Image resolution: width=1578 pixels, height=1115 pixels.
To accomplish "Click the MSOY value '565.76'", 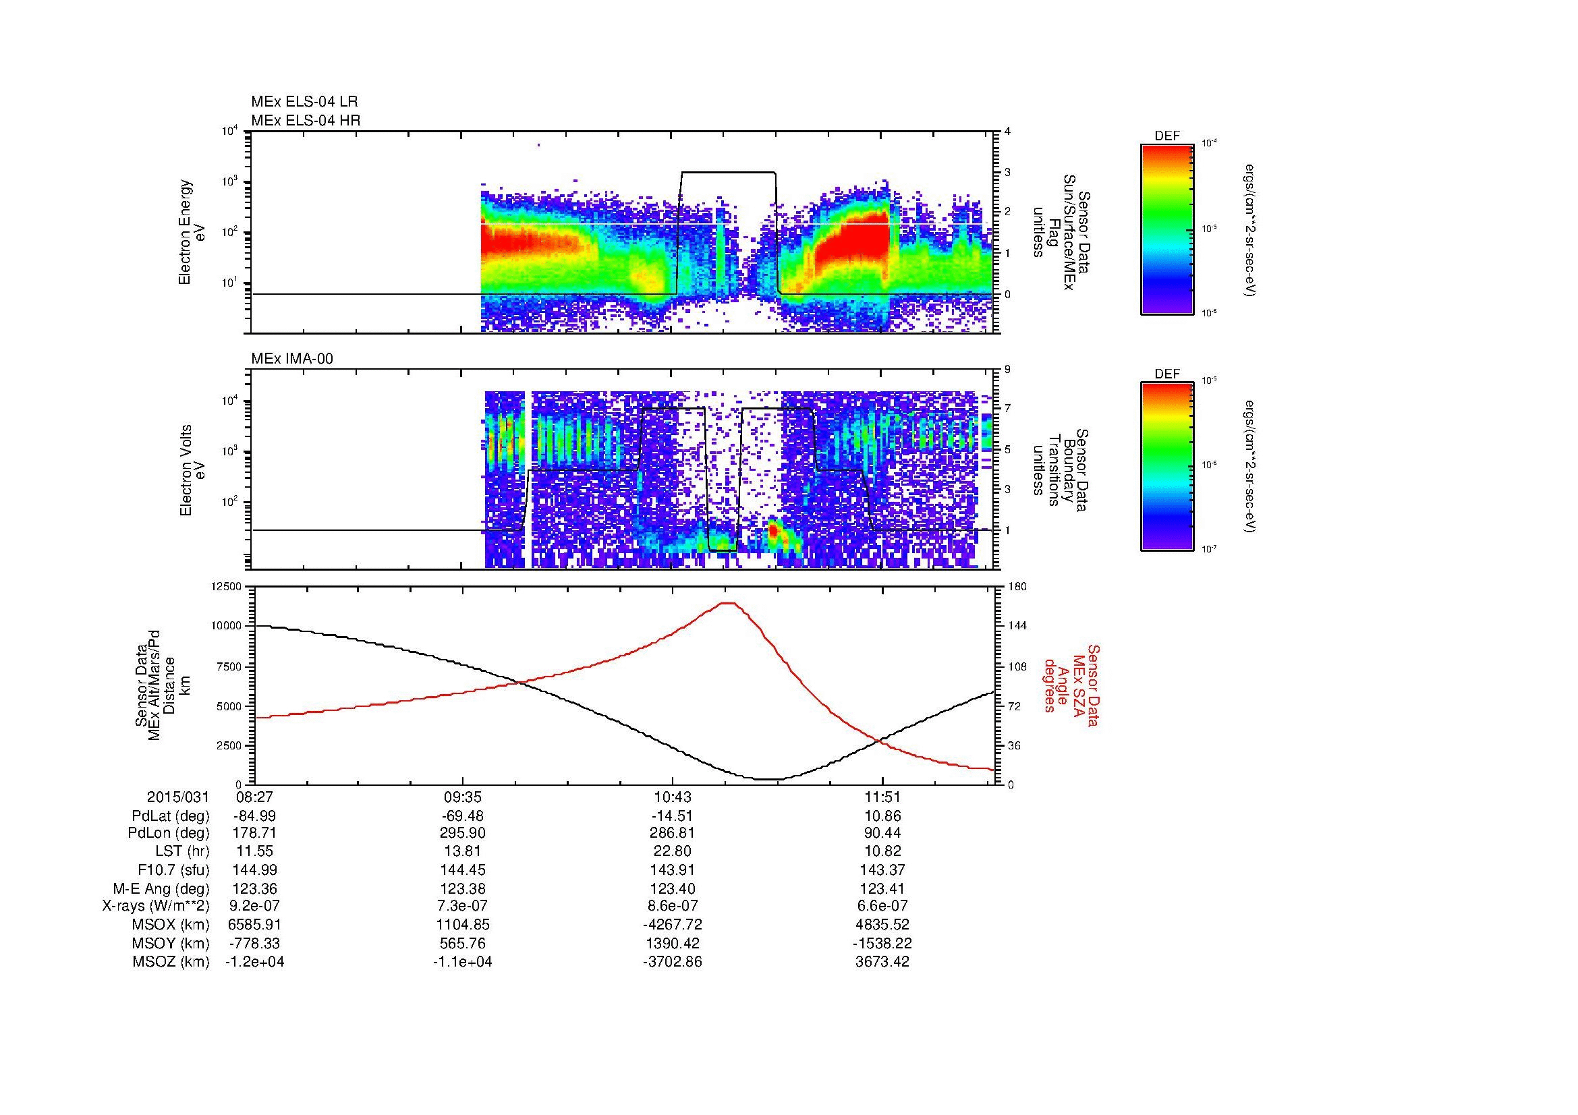I will pos(463,943).
